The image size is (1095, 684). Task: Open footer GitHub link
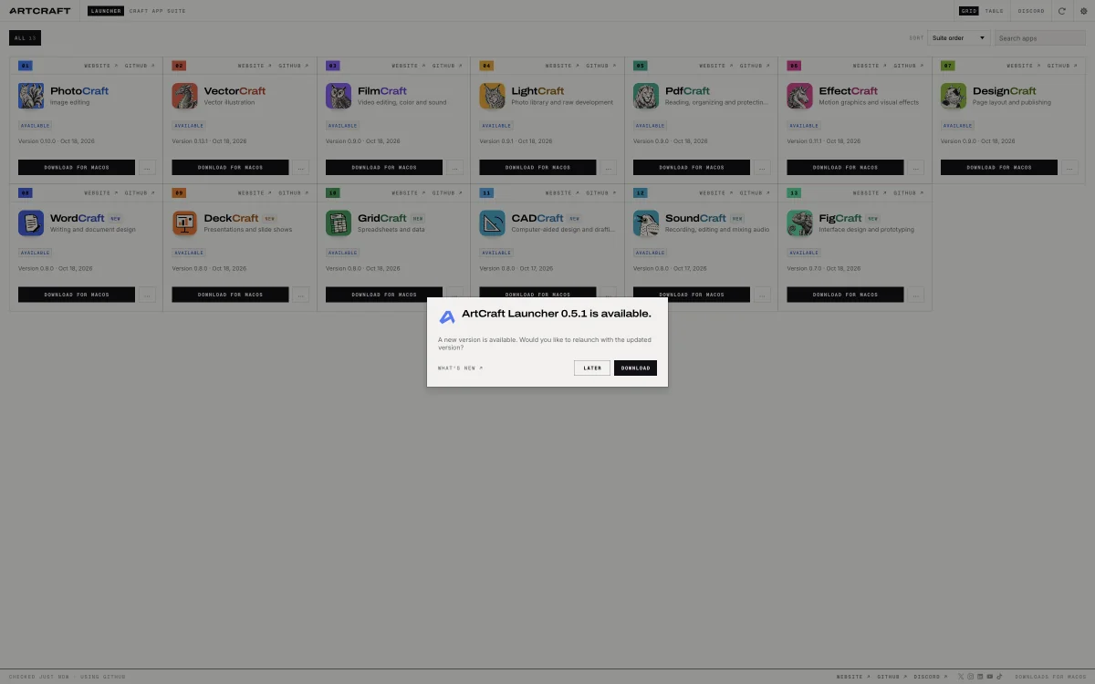tap(892, 677)
